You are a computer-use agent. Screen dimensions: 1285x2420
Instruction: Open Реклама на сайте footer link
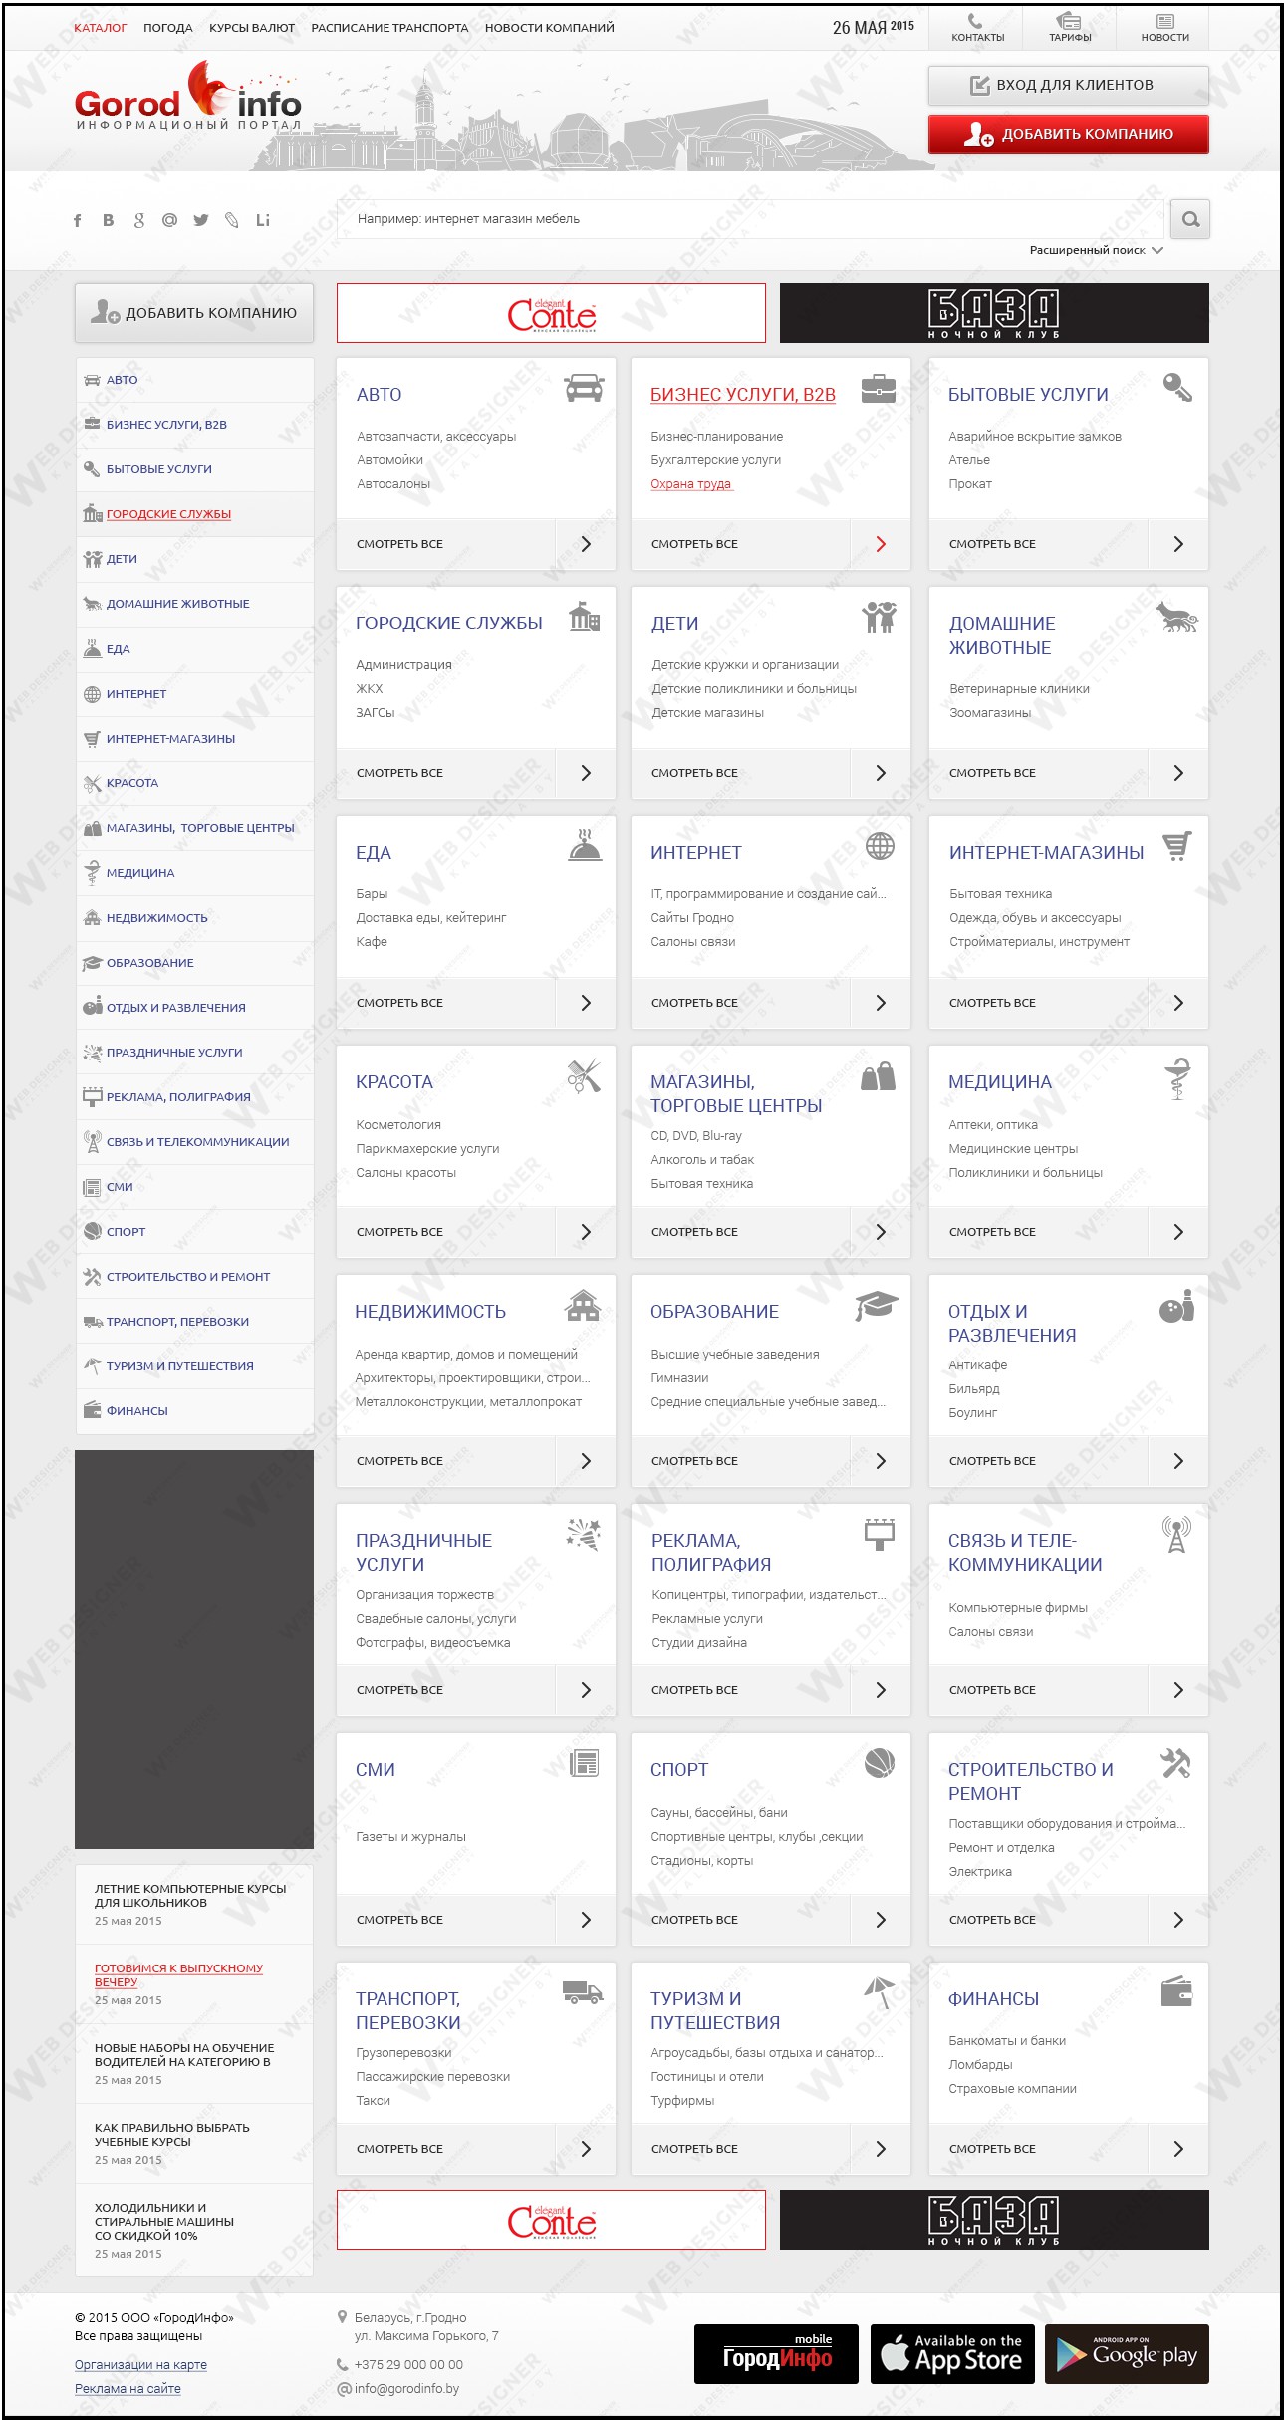128,2388
